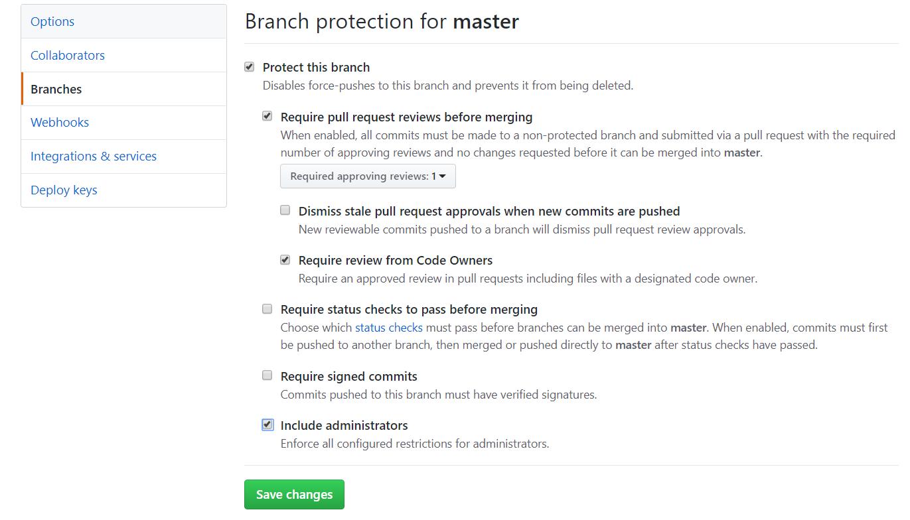The width and height of the screenshot is (910, 520).
Task: Untick the Include administrators checkbox
Action: pos(267,424)
